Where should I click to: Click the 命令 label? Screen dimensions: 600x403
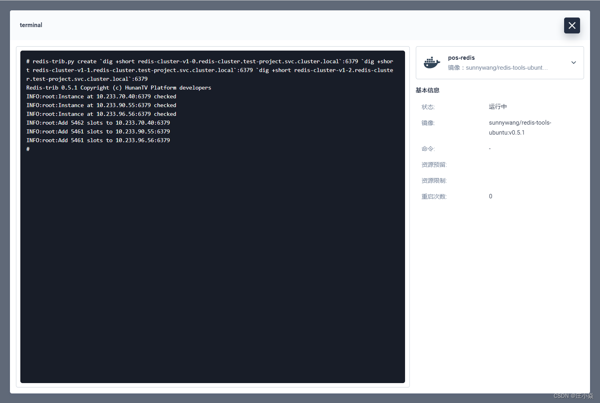[428, 149]
